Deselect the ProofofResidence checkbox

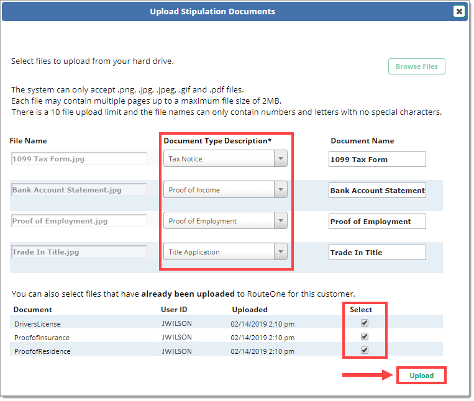(x=365, y=350)
